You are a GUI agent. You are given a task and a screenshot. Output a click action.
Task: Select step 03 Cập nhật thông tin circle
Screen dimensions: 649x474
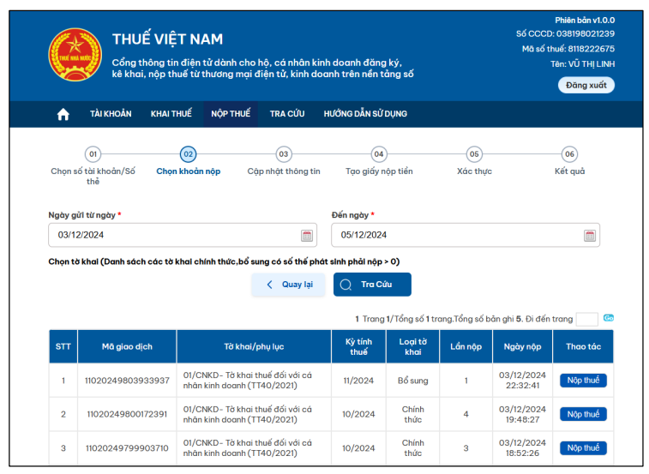283,154
